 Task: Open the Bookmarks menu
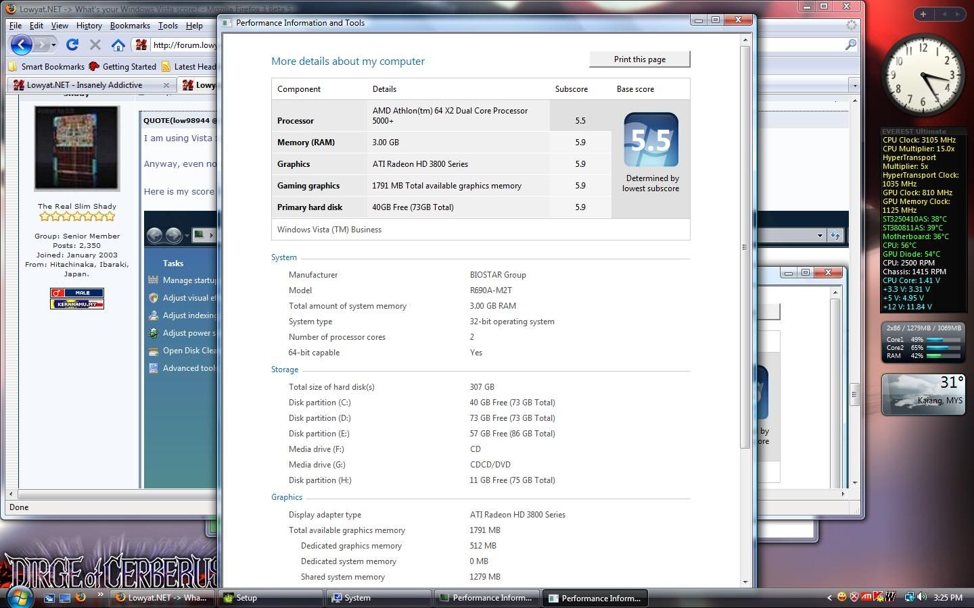point(130,26)
